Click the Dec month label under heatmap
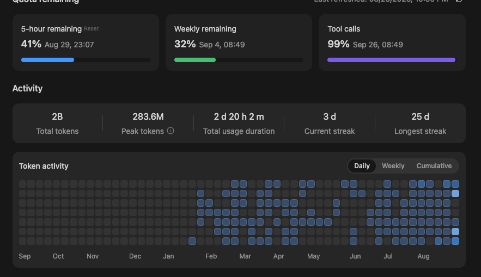Image resolution: width=481 pixels, height=277 pixels. coord(135,256)
